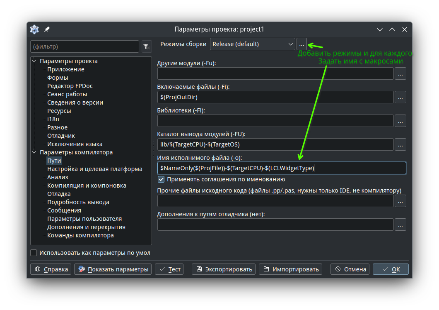Screen dimensions: 439x310
Task: Open Параметры пользователя page
Action: tap(84, 219)
